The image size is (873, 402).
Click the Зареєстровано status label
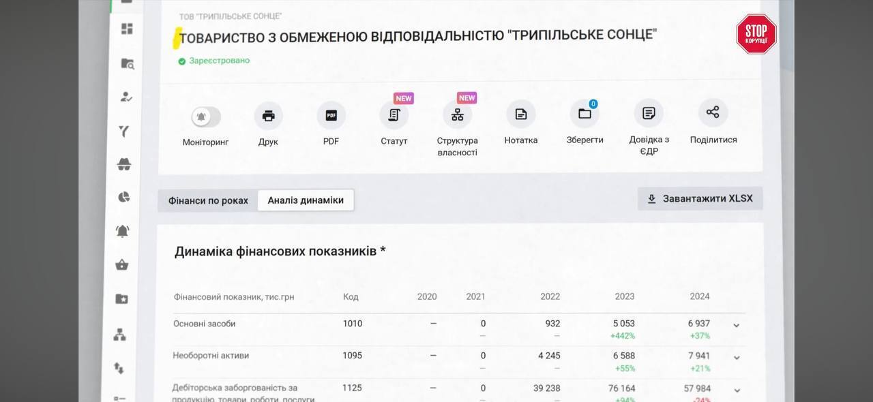pyautogui.click(x=220, y=61)
